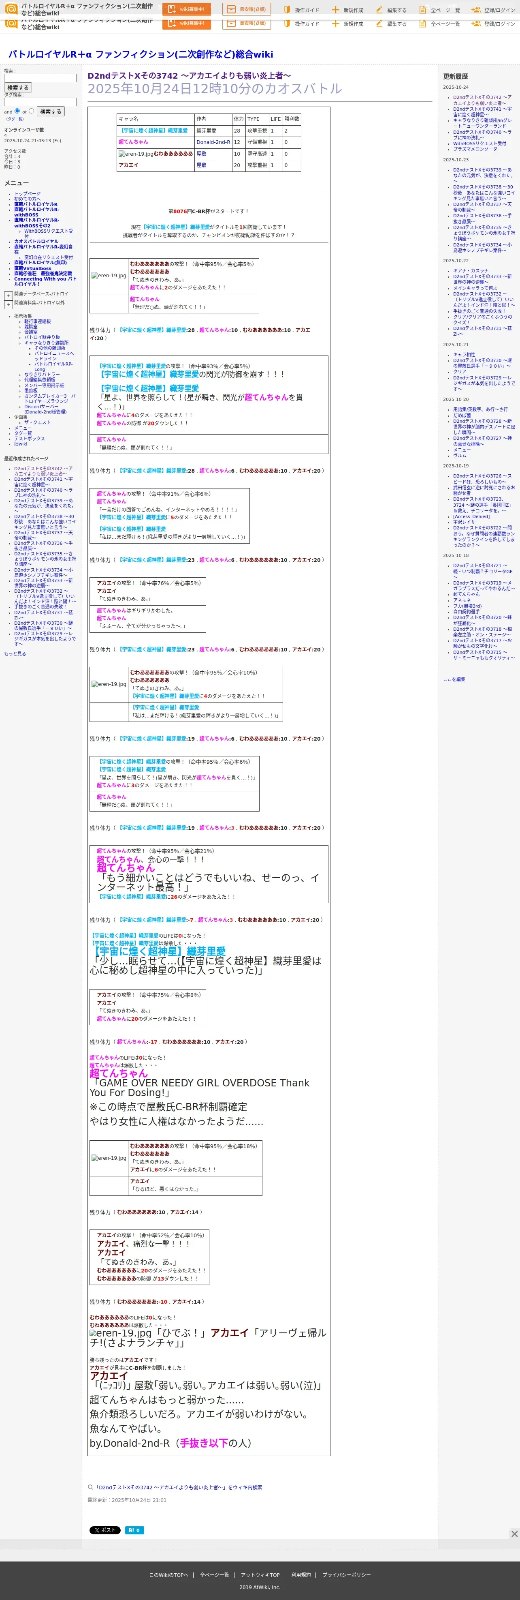Share the page with the X ポスト button

[105, 1530]
